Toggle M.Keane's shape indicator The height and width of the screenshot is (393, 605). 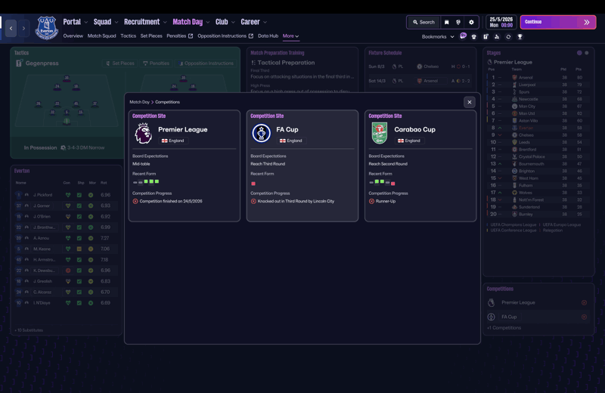(x=79, y=249)
